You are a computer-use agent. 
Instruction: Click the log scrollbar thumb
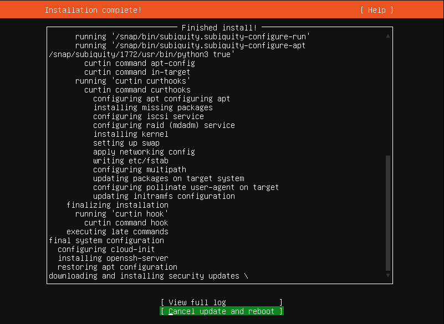[388, 213]
